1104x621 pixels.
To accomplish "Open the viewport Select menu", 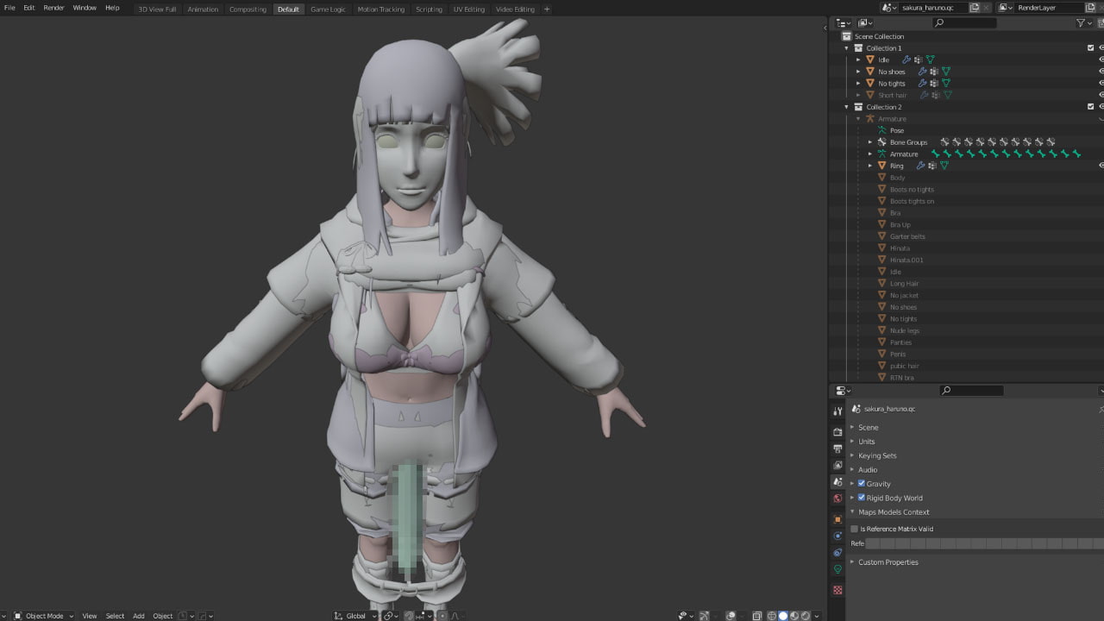I will (115, 616).
